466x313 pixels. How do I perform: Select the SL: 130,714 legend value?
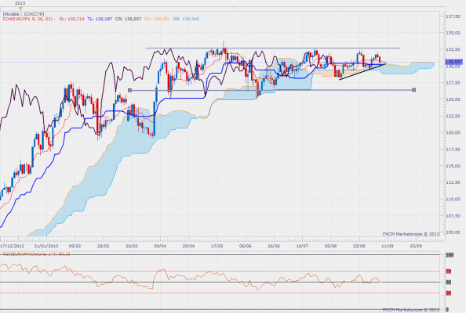click(x=71, y=19)
